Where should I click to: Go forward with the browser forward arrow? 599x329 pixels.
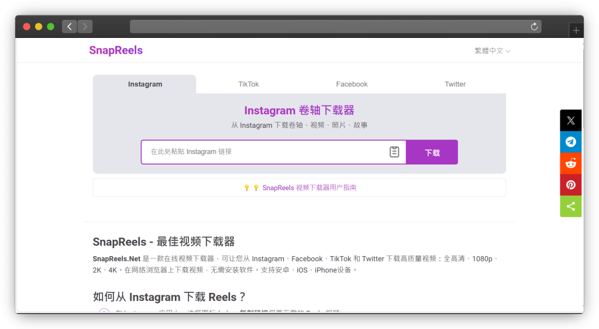tap(85, 27)
